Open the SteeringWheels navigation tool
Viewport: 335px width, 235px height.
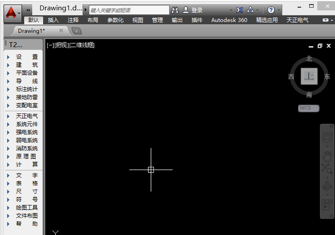pos(327,137)
